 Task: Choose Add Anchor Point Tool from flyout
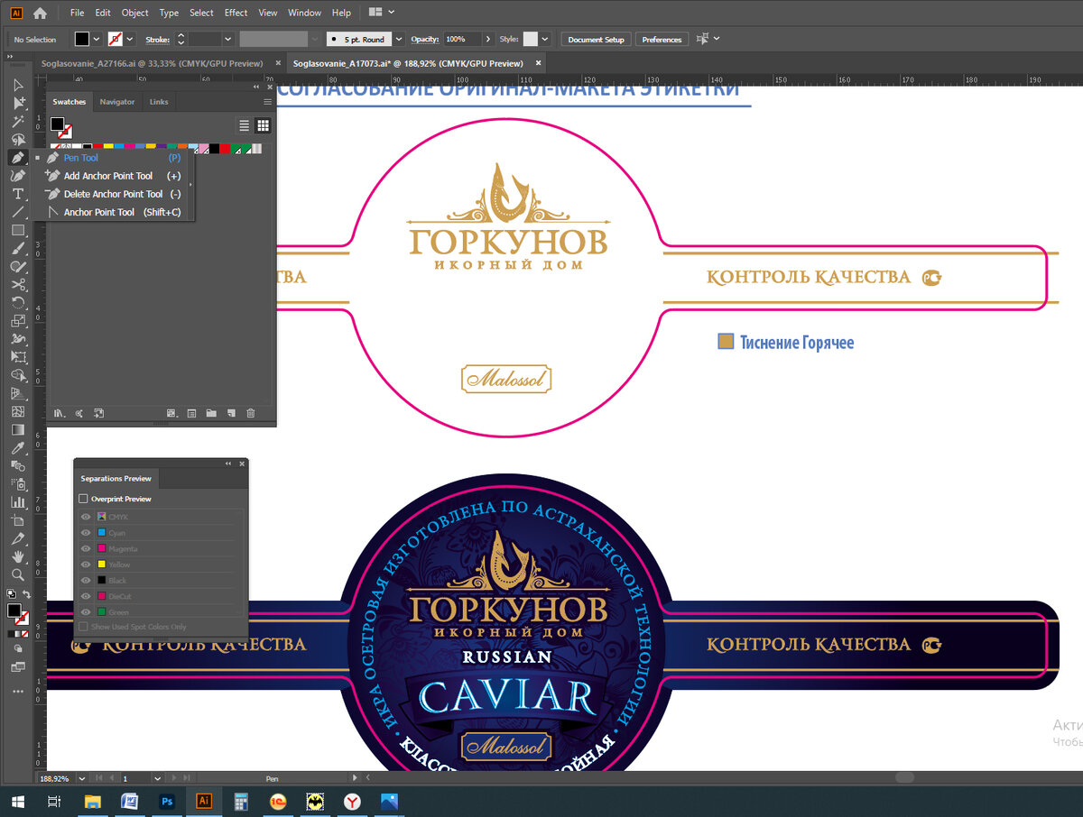pos(113,176)
